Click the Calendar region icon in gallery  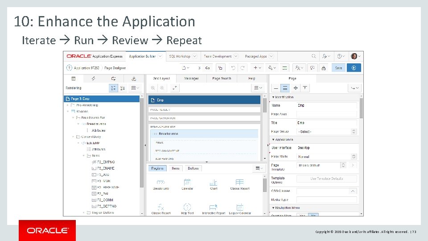[187, 184]
